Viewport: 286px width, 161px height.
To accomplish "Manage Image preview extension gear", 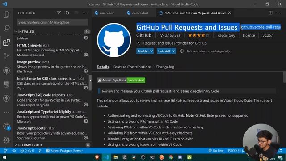I will tap(86, 71).
